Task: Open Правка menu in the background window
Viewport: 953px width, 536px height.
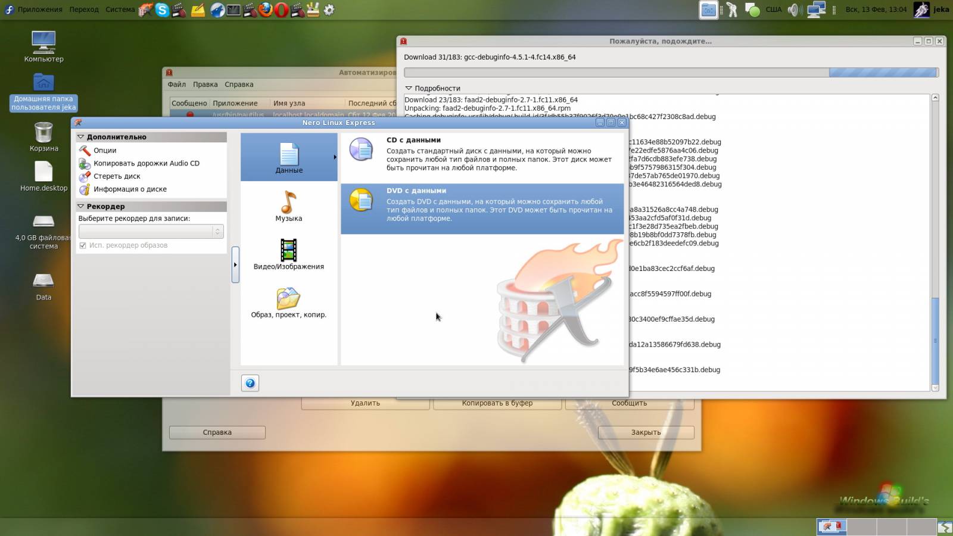Action: pyautogui.click(x=205, y=85)
